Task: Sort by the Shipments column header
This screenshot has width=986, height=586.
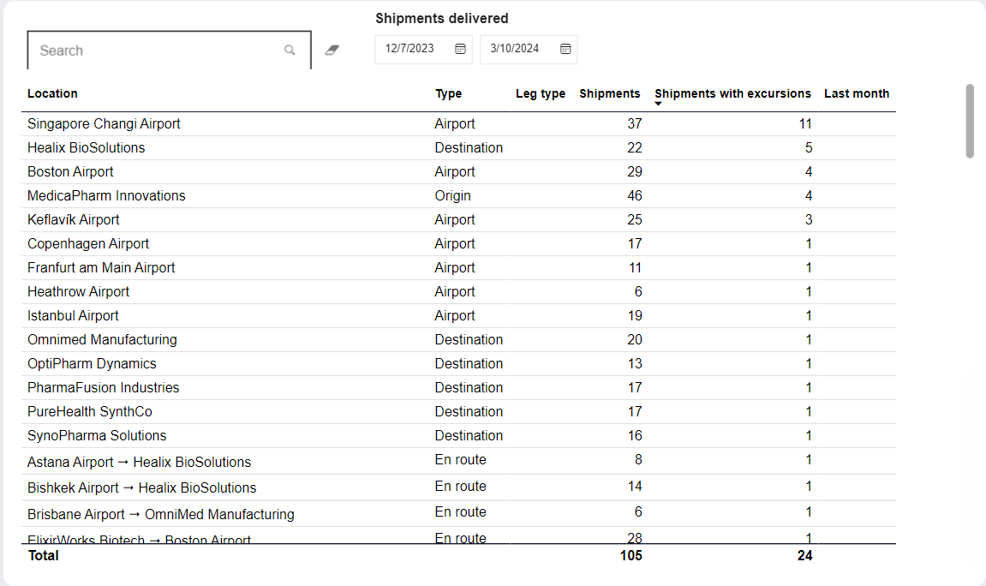Action: click(x=609, y=93)
